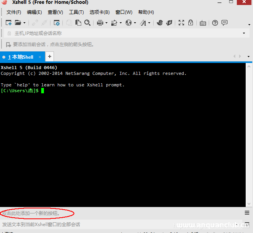Viewport: 253px width, 233px height.
Task: Click the terminal scrollbar down arrow
Action: [x=249, y=204]
